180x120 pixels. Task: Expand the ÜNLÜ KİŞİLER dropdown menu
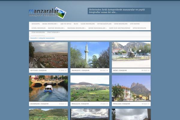click(x=53, y=32)
